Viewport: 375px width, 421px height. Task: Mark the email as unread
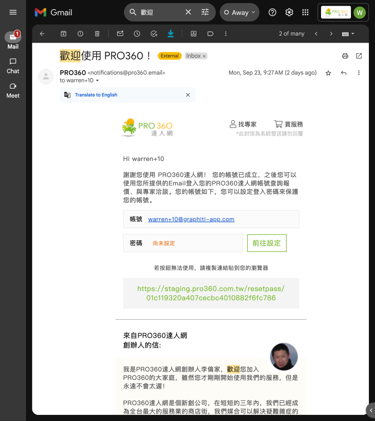120,34
